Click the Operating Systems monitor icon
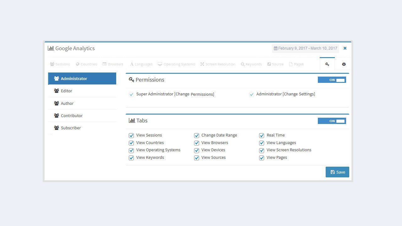This screenshot has height=226, width=402. tap(160, 64)
